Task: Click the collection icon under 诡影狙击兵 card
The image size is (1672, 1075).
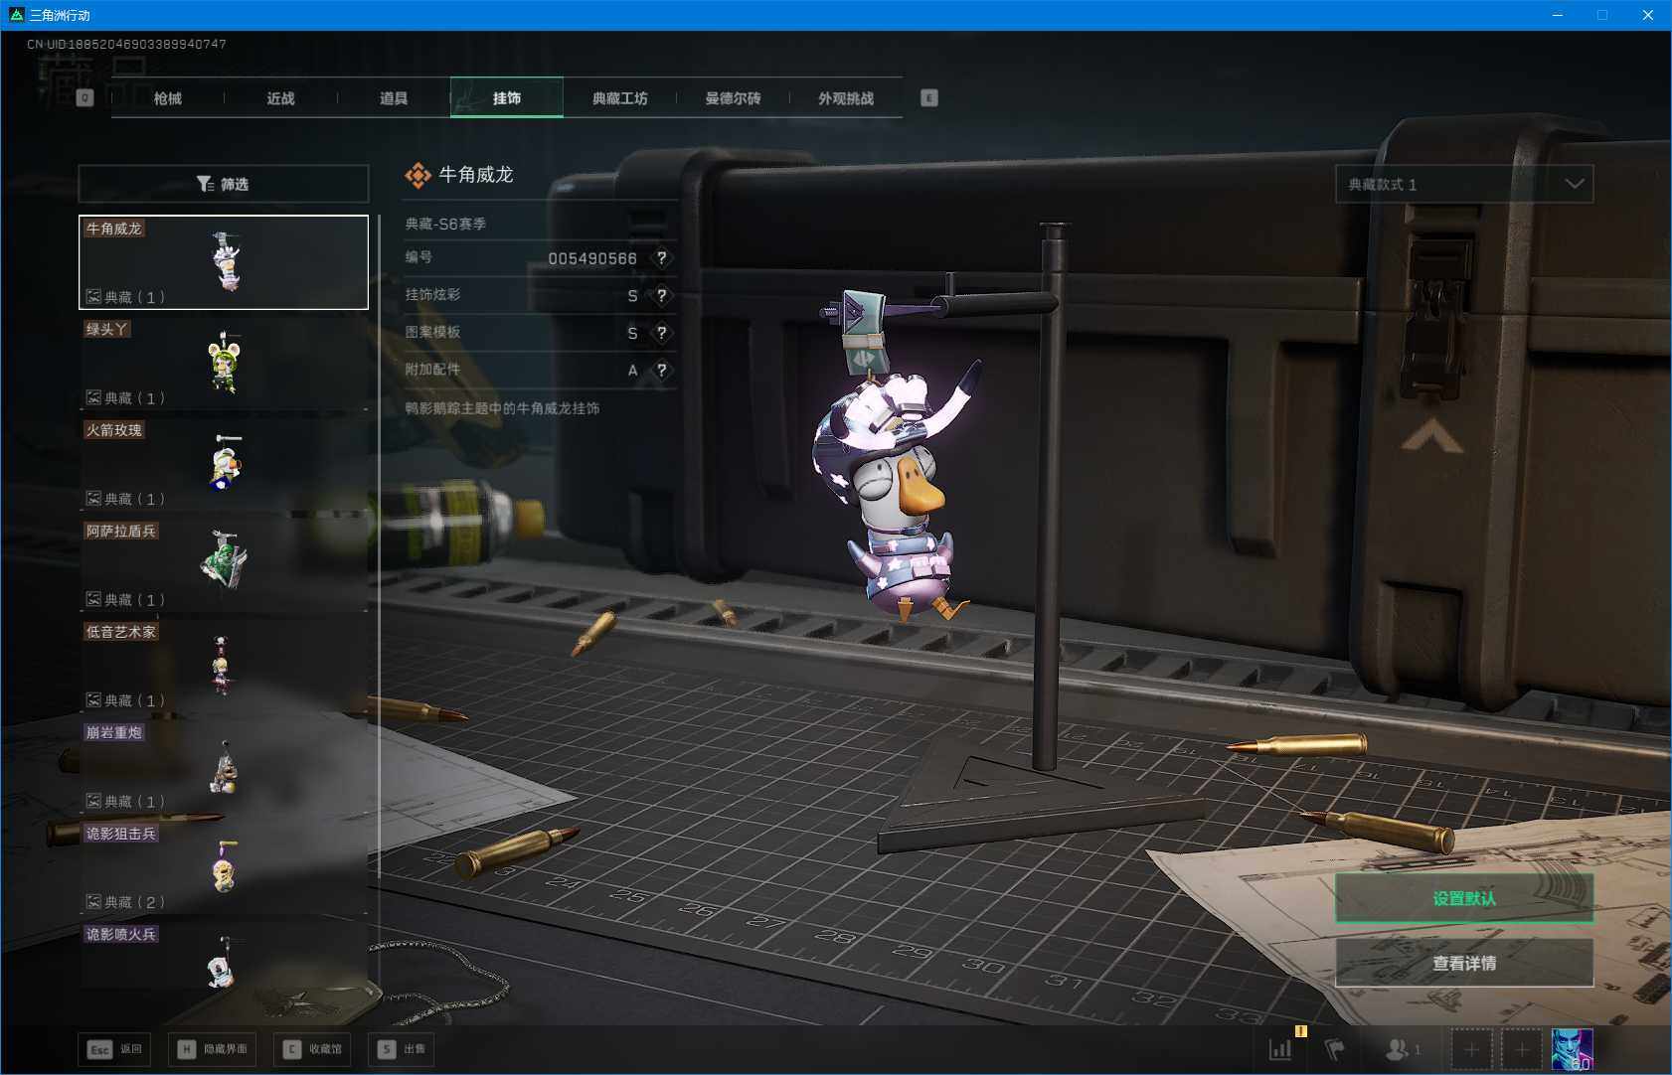Action: [x=93, y=901]
